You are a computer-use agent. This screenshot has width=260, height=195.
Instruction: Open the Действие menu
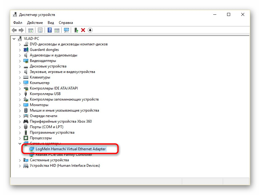coord(35,23)
